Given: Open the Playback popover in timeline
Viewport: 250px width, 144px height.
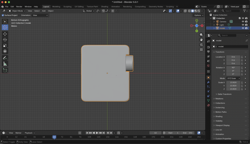Looking at the screenshot, I should [x=29, y=133].
